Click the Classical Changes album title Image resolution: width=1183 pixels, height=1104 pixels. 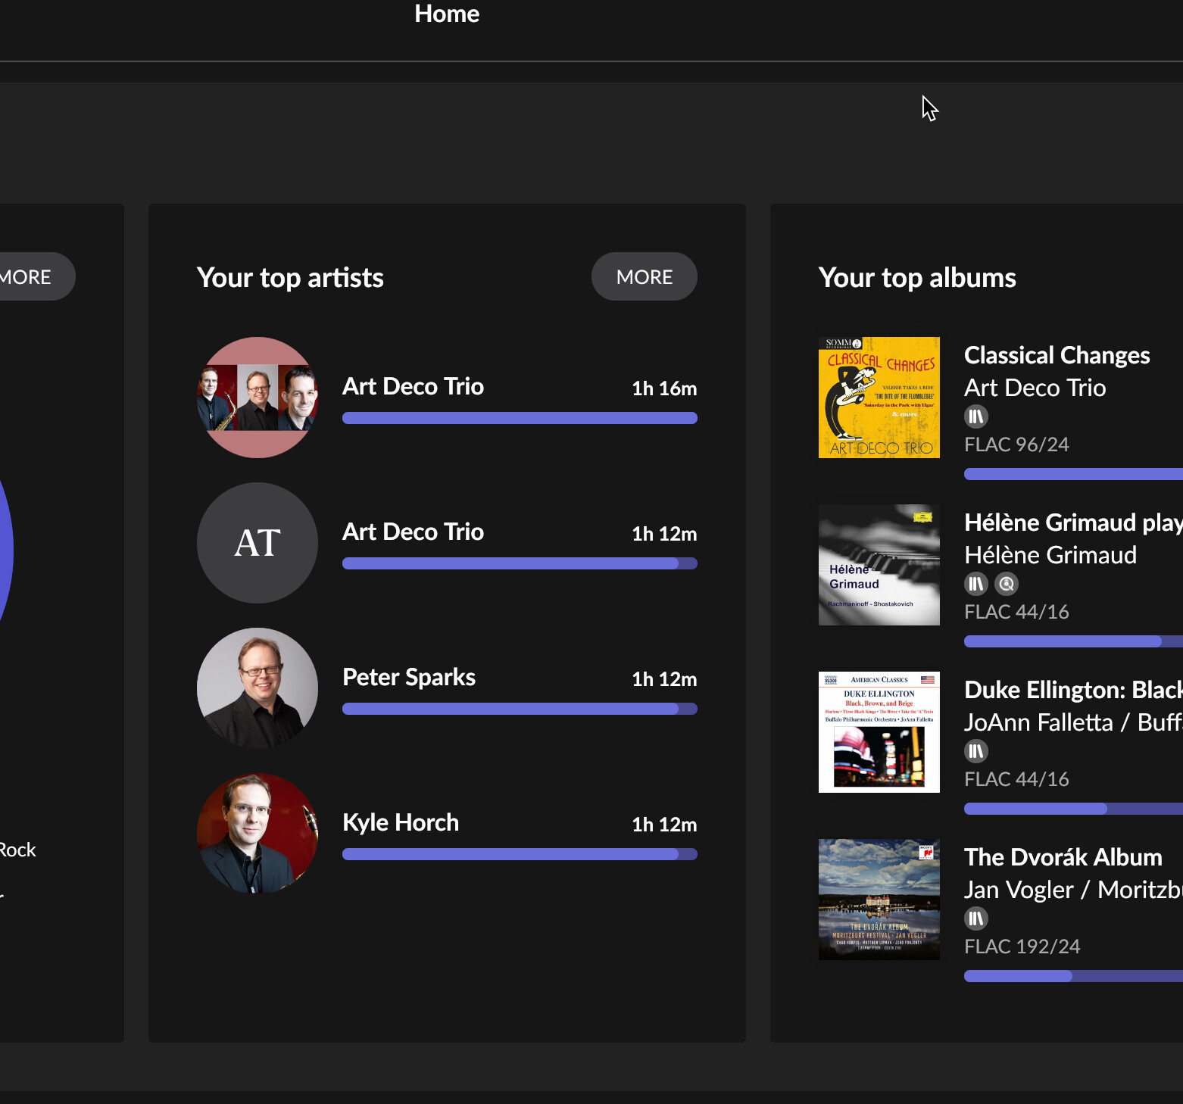(x=1057, y=356)
